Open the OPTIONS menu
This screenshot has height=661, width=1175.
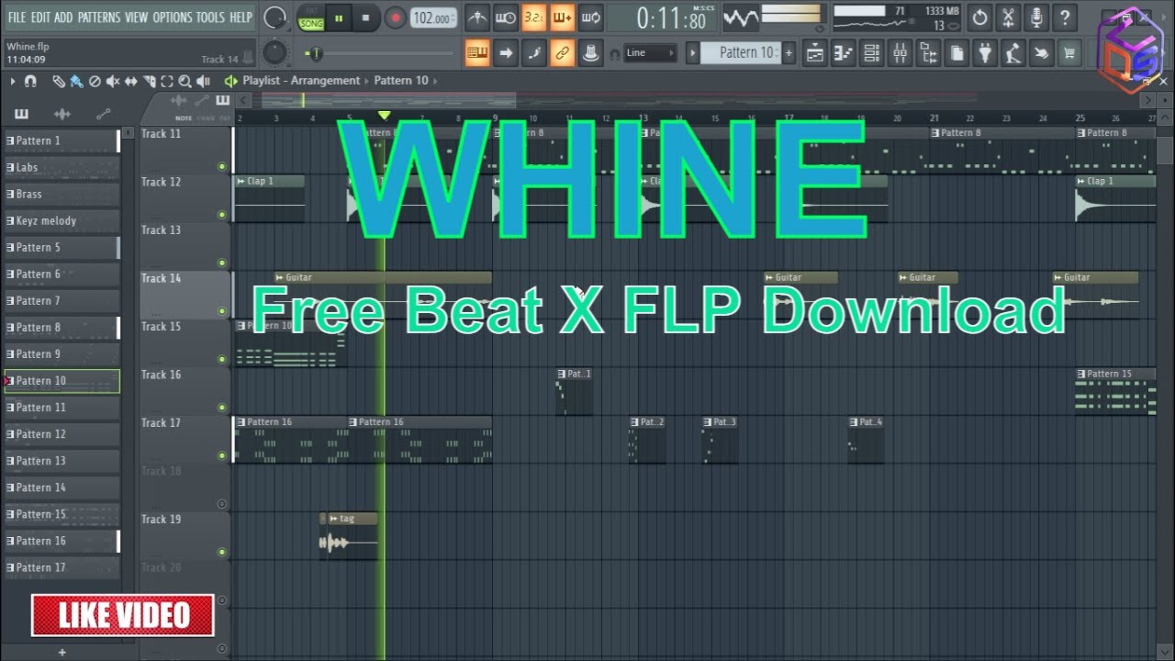pyautogui.click(x=173, y=17)
